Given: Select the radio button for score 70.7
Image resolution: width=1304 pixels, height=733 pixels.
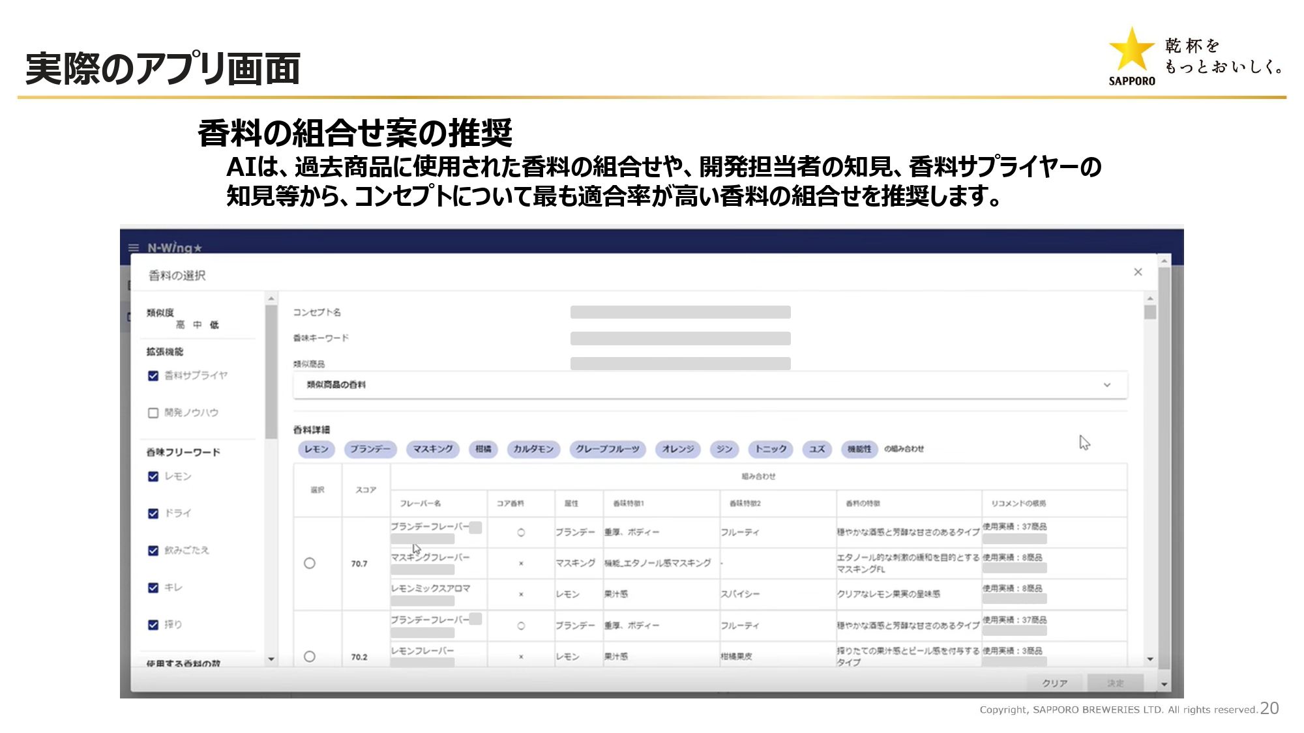Looking at the screenshot, I should pyautogui.click(x=310, y=563).
